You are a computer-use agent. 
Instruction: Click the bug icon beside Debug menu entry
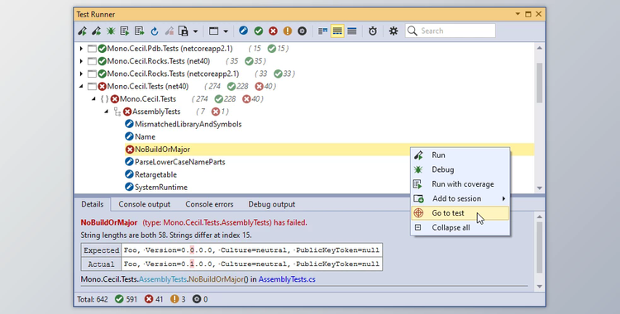point(418,169)
